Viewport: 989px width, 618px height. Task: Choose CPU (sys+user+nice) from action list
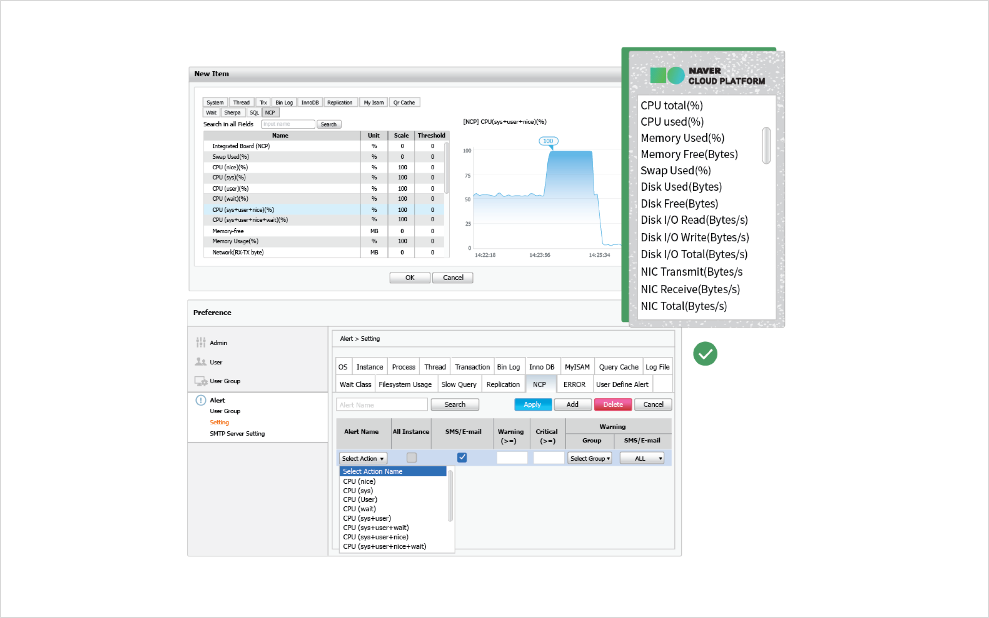pos(375,537)
